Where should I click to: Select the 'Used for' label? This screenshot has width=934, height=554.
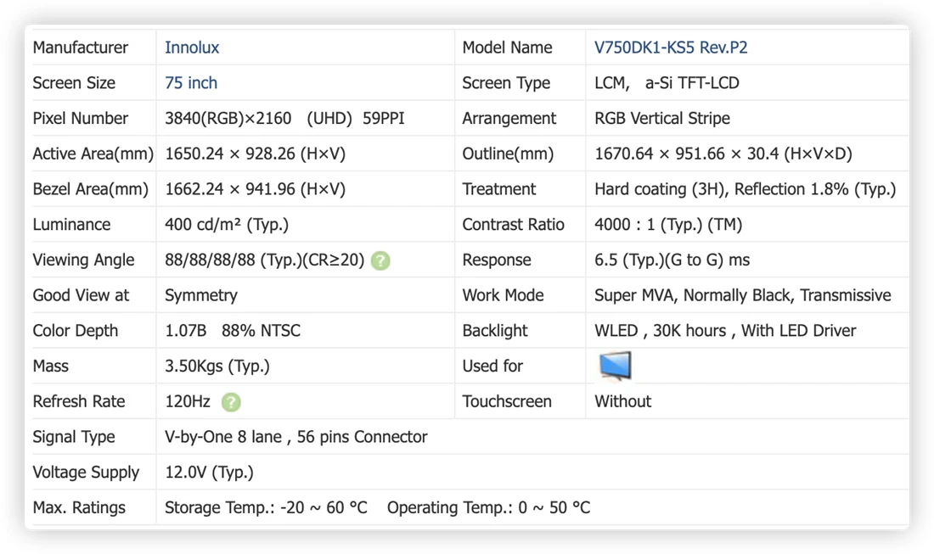(x=492, y=366)
